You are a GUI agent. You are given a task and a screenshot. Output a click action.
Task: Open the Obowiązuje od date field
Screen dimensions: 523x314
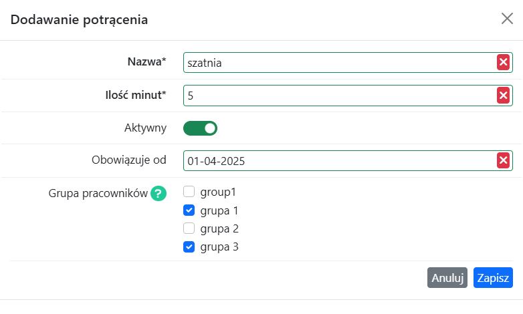click(x=338, y=160)
